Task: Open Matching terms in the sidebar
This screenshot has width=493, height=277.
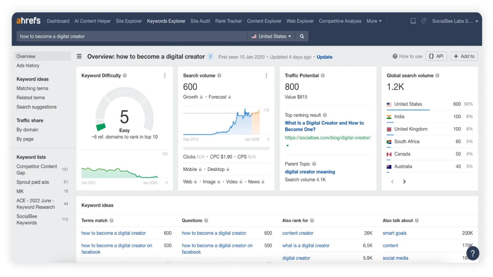Action: pos(32,88)
